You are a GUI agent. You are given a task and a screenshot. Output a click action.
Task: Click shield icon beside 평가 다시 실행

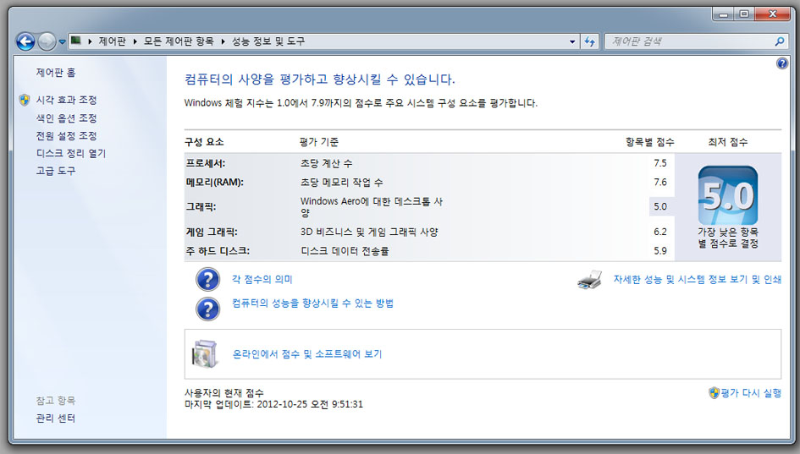coord(714,393)
